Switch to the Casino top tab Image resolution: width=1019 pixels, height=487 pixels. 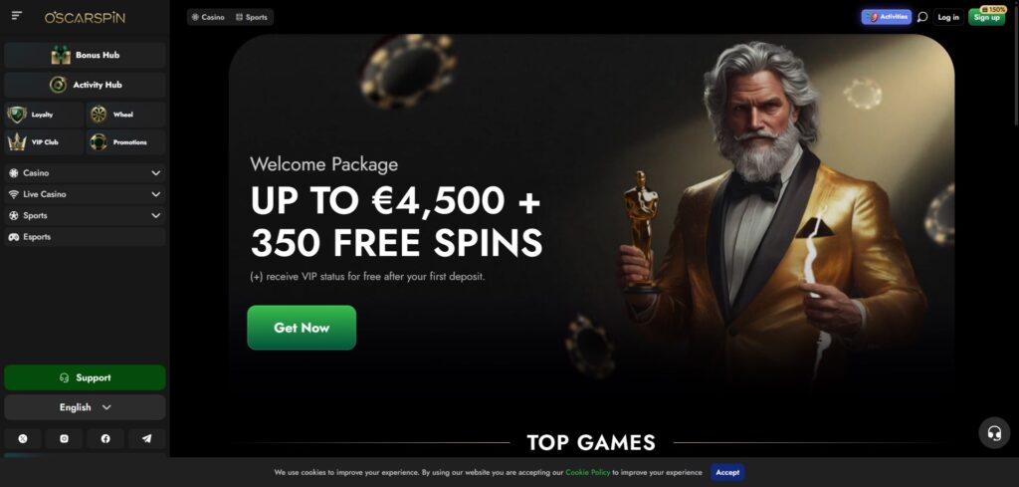[x=208, y=18]
